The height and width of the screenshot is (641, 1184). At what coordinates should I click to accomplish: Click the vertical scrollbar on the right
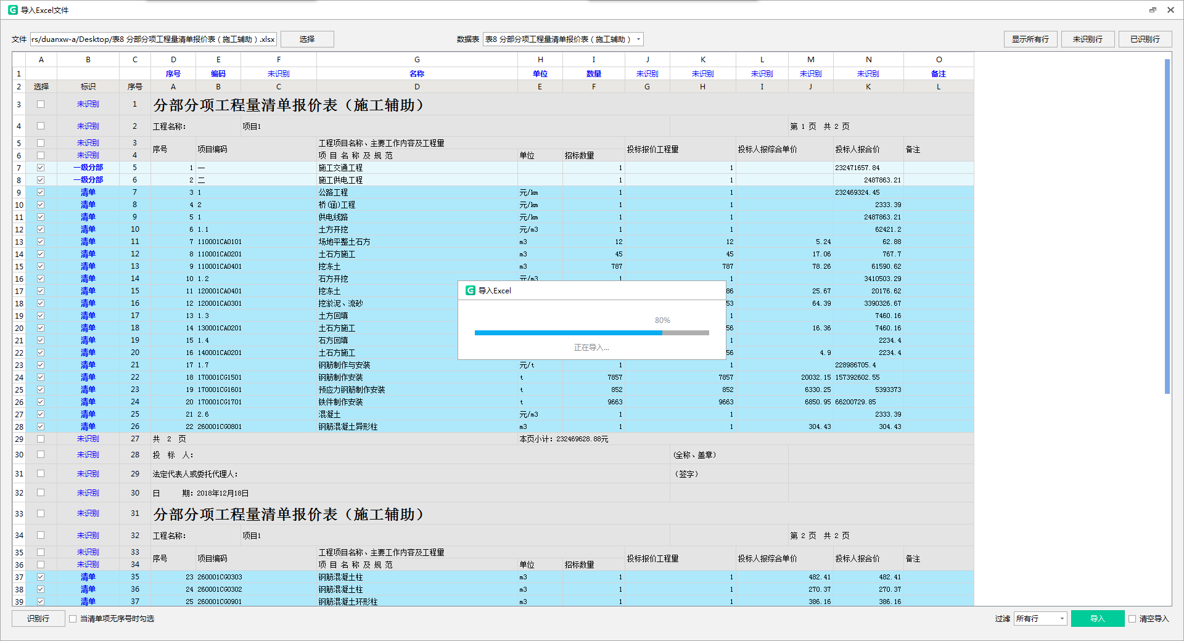click(x=1167, y=226)
